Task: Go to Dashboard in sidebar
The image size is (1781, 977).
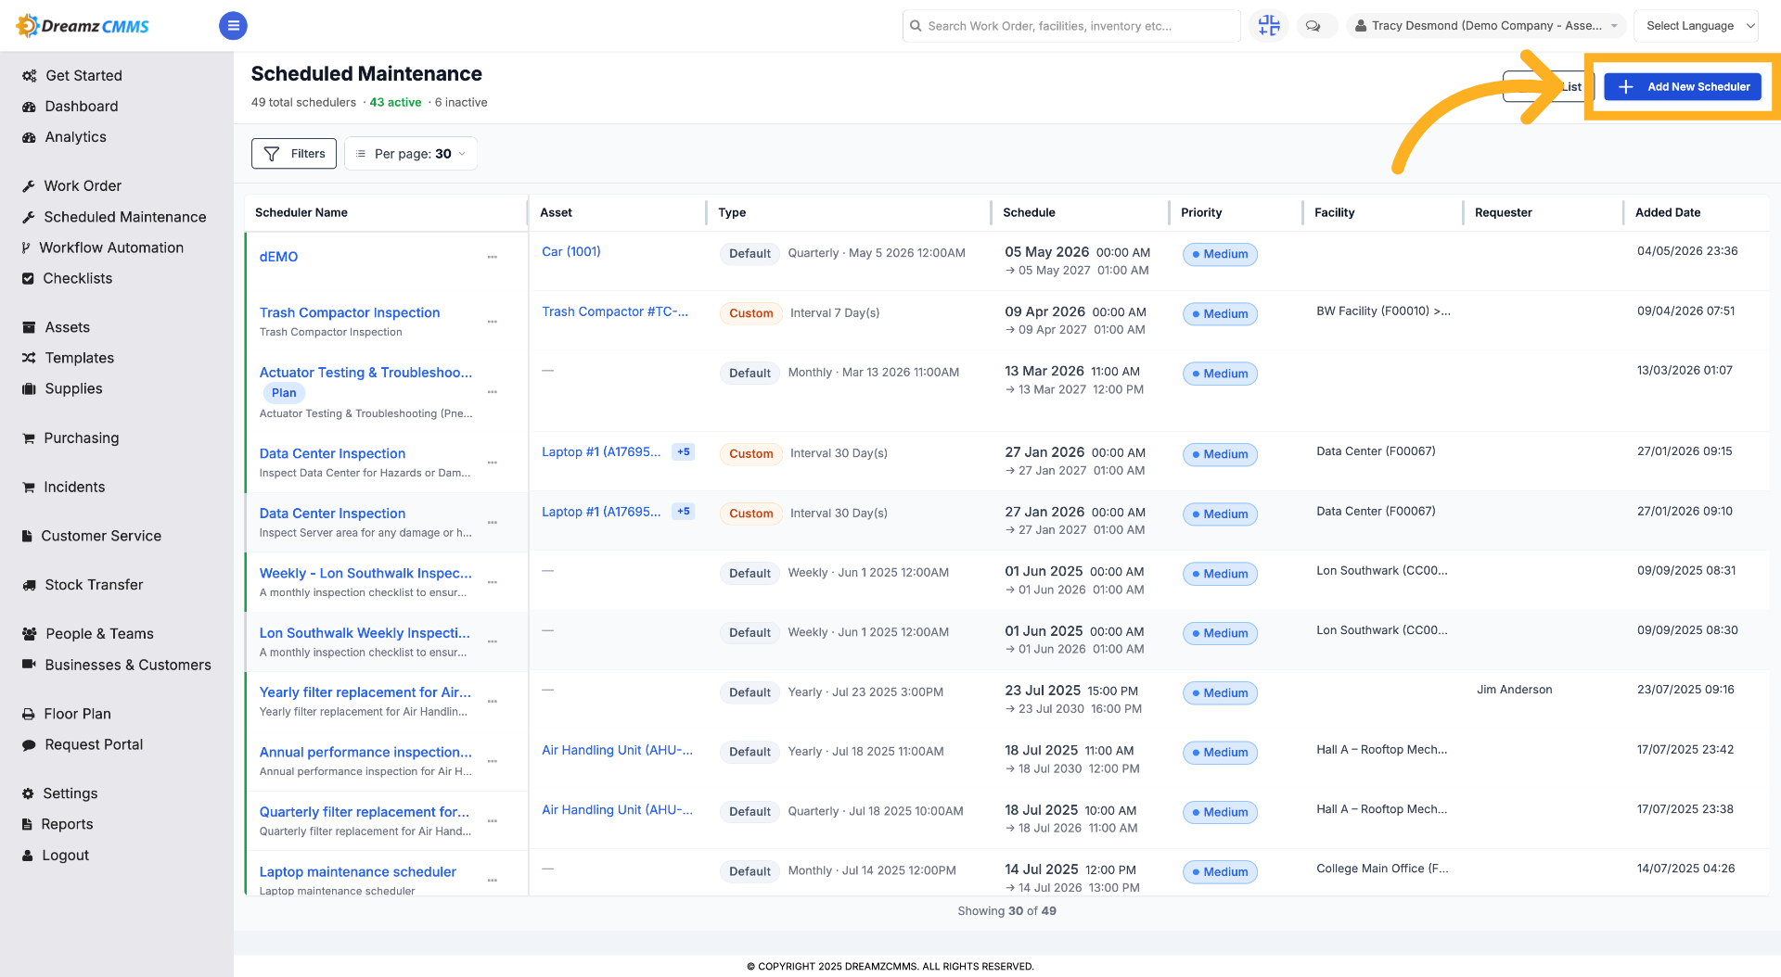Action: tap(82, 106)
